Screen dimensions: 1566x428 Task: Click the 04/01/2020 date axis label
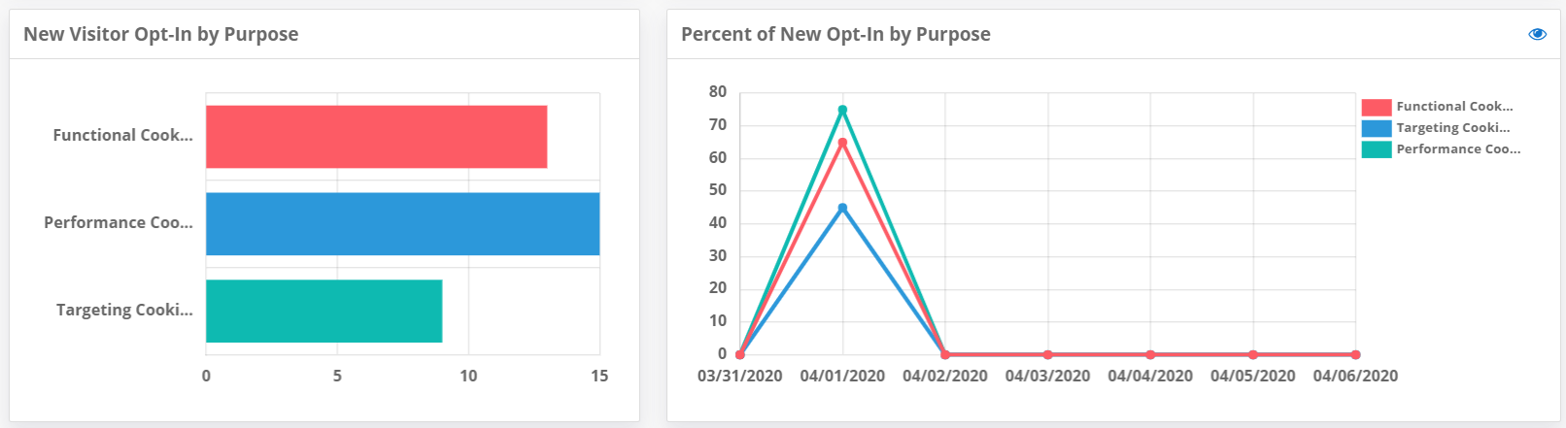click(x=842, y=376)
